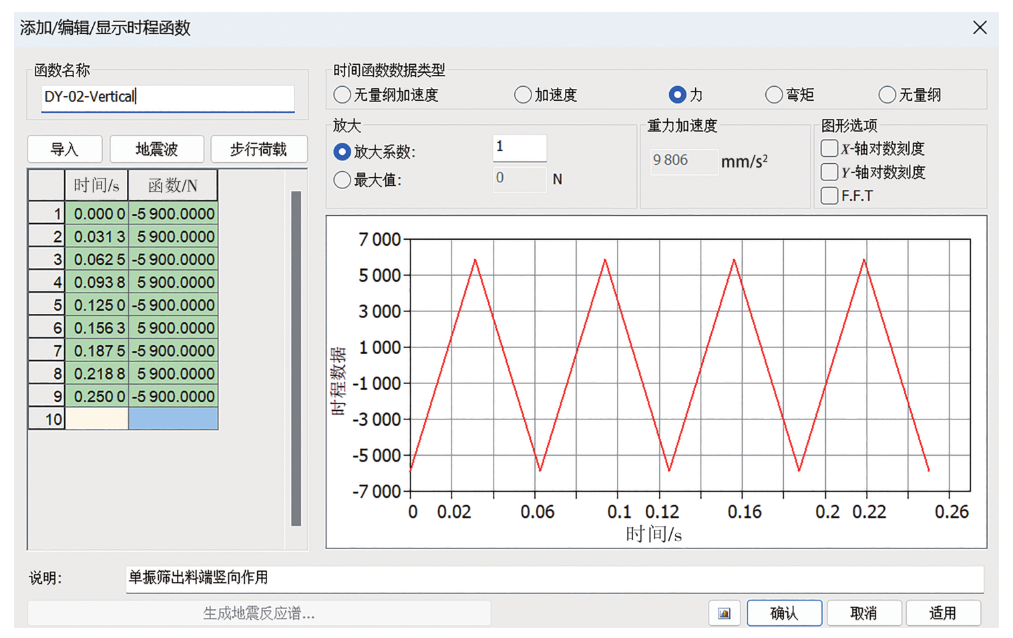Click the 导入 import button

click(65, 149)
